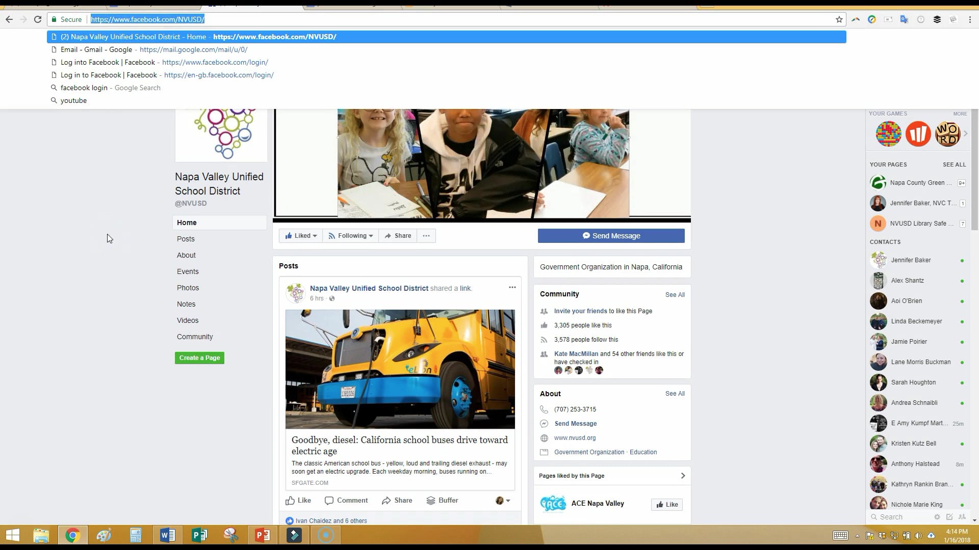Screen dimensions: 979x550
Task: Open the Chrome three-dot menu
Action: click(970, 19)
